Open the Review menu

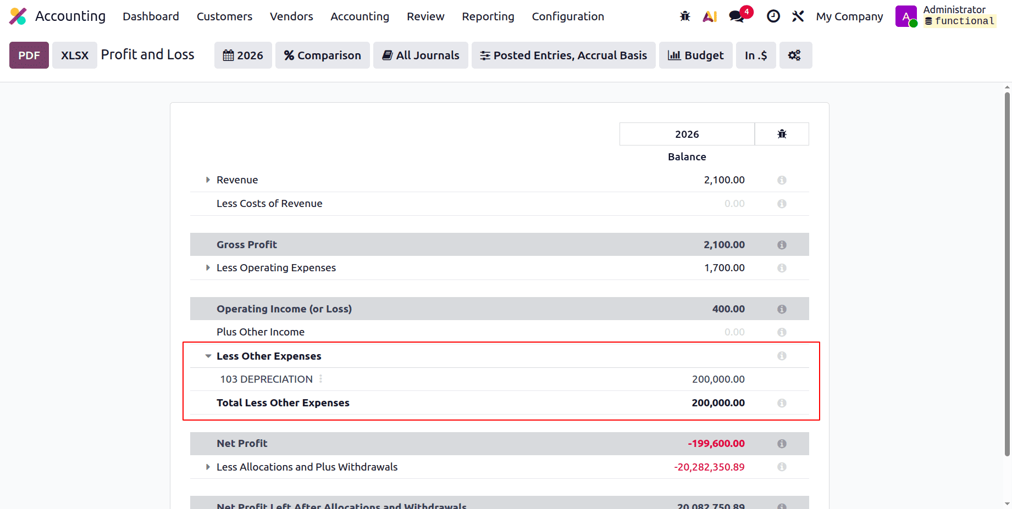[425, 16]
